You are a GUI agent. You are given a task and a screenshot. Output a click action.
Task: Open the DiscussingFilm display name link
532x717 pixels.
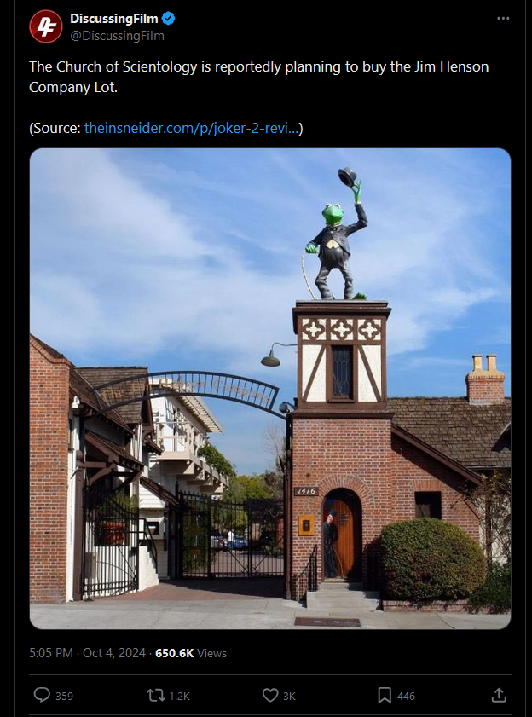pyautogui.click(x=114, y=19)
